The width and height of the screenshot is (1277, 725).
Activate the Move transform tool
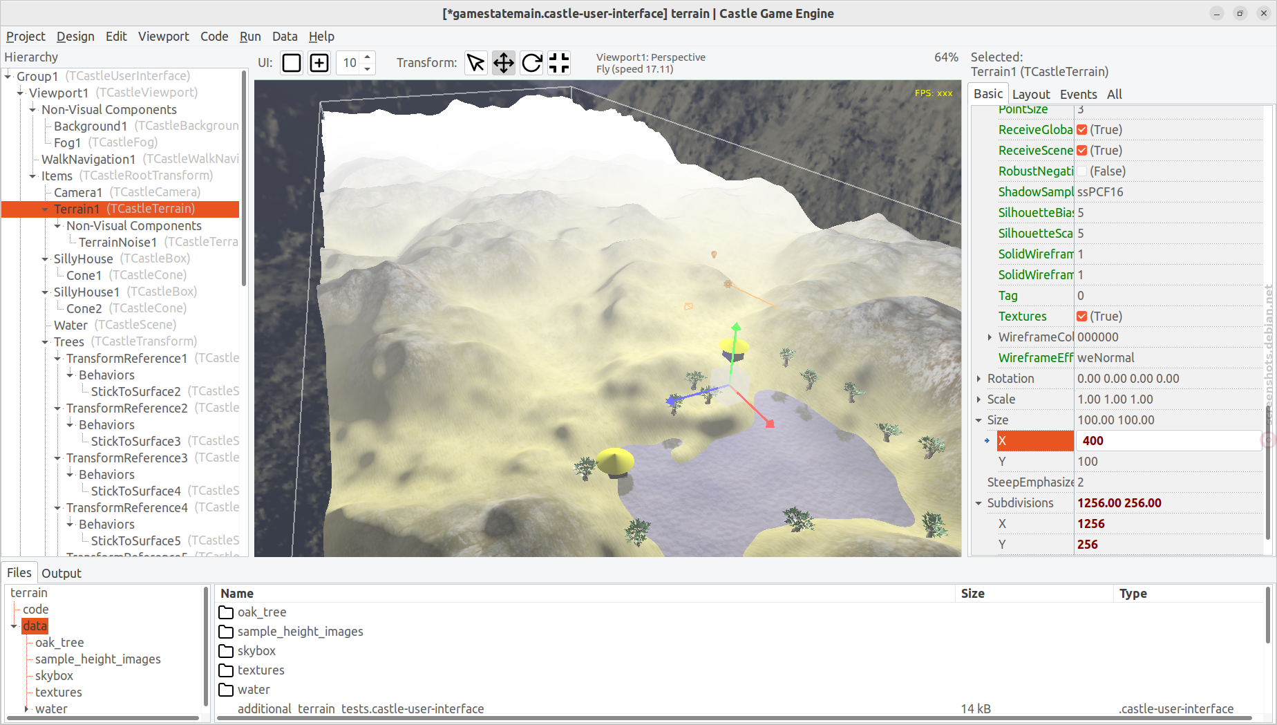(504, 63)
